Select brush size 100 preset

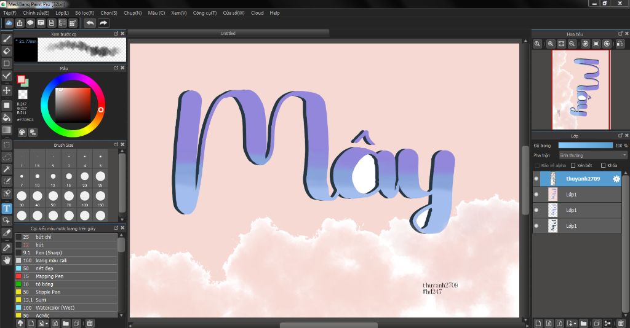click(x=85, y=198)
